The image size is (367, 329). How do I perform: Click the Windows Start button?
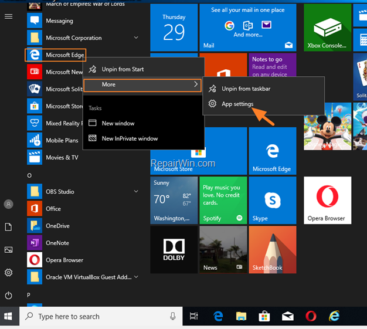pyautogui.click(x=8, y=316)
